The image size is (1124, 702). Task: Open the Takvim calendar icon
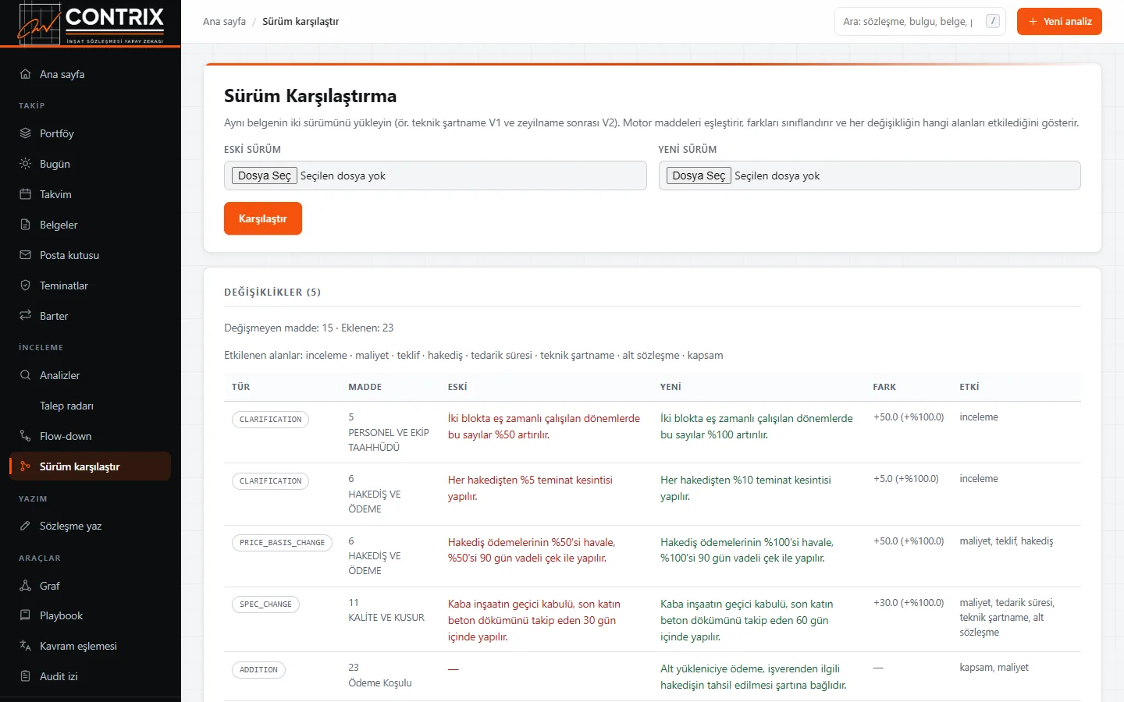coord(25,194)
